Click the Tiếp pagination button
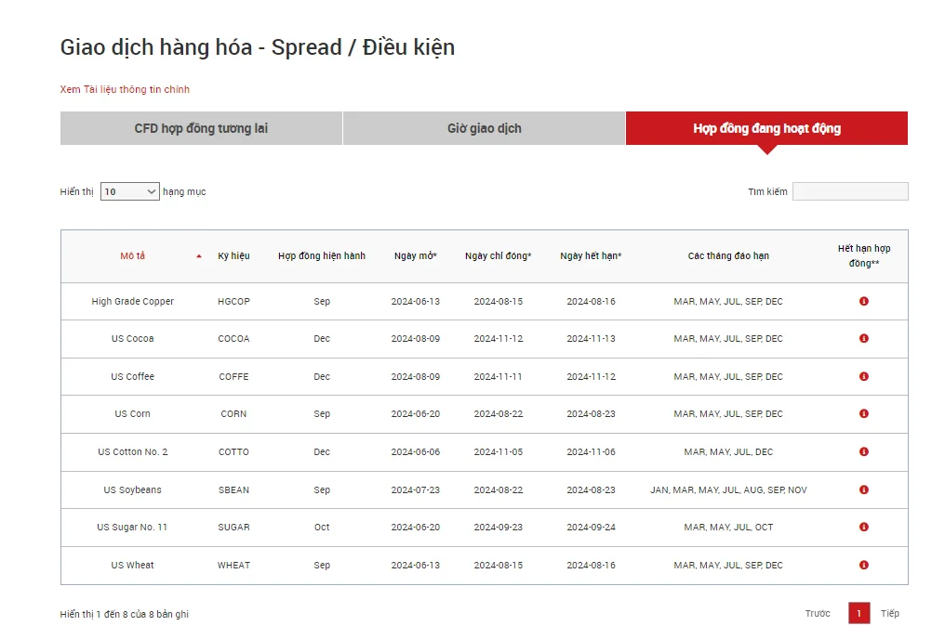Viewport: 945px width, 639px height. tap(889, 613)
